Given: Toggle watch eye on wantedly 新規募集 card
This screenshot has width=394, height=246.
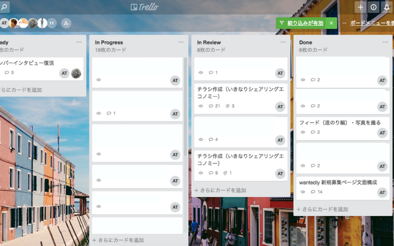Looking at the screenshot, I should point(303,192).
